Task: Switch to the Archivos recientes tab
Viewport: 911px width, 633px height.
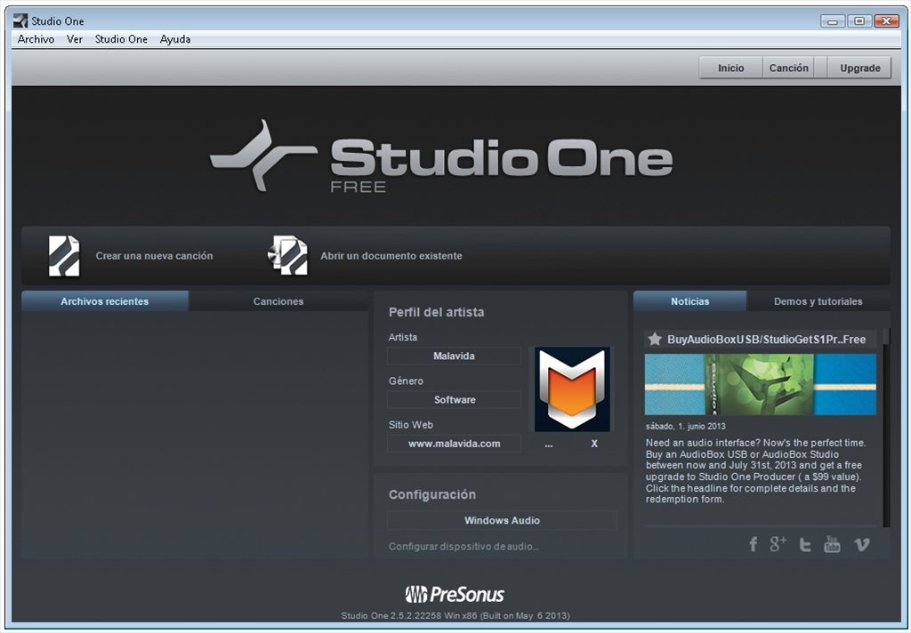Action: 105,300
